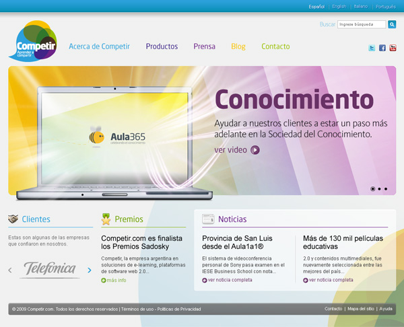Image resolution: width=404 pixels, height=327 pixels.
Task: Show previous client with left arrow
Action: pyautogui.click(x=10, y=270)
